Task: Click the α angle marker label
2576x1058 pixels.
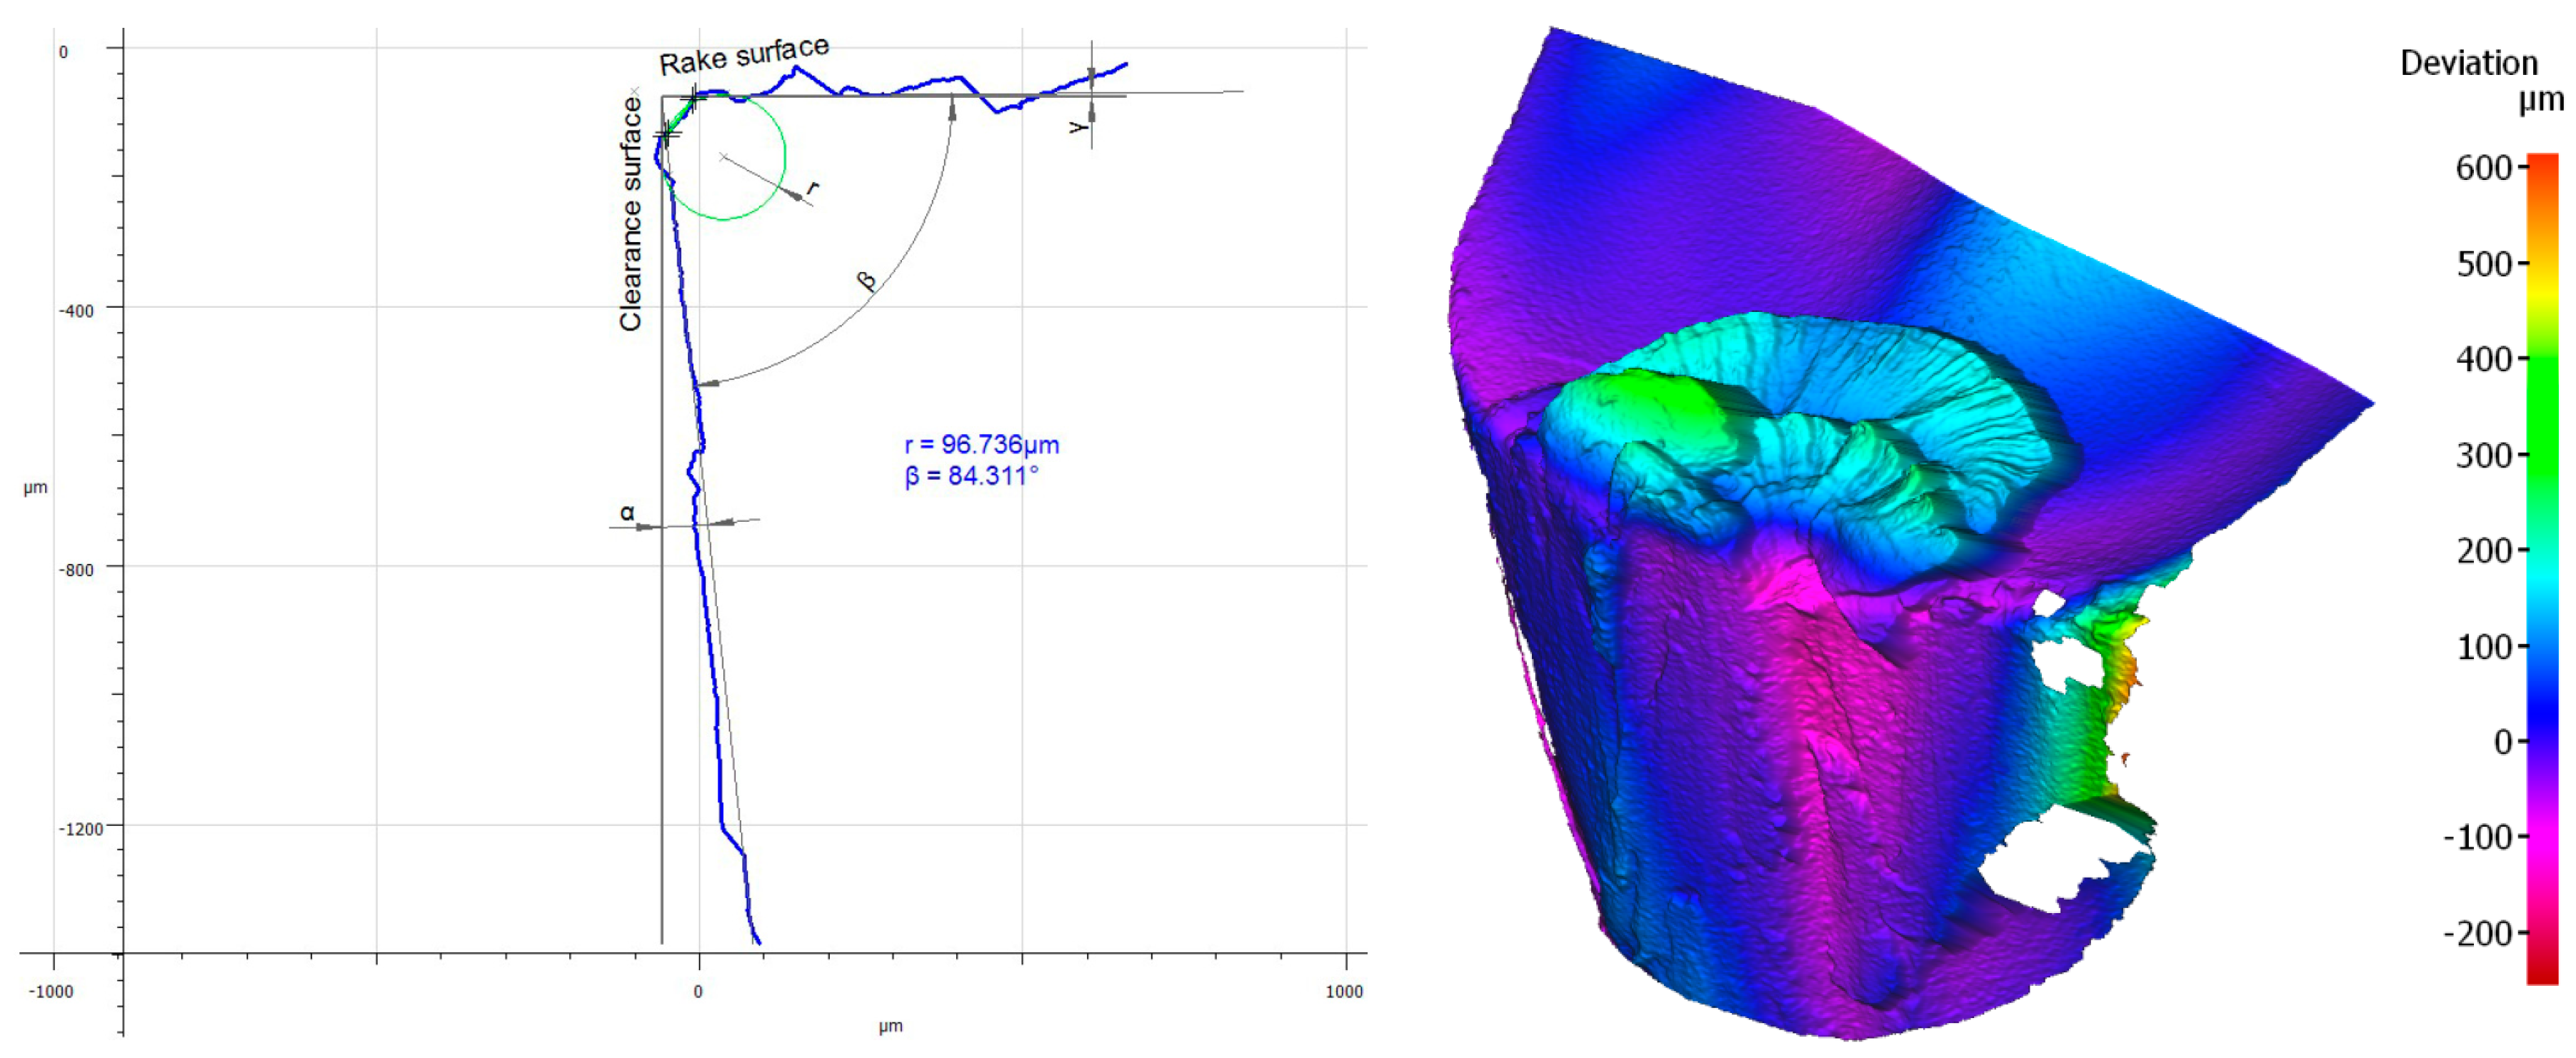Action: (x=627, y=513)
